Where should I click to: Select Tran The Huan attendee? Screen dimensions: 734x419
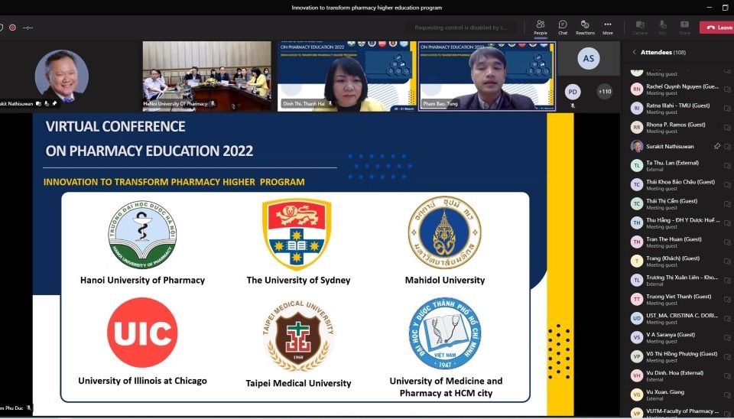(x=677, y=242)
